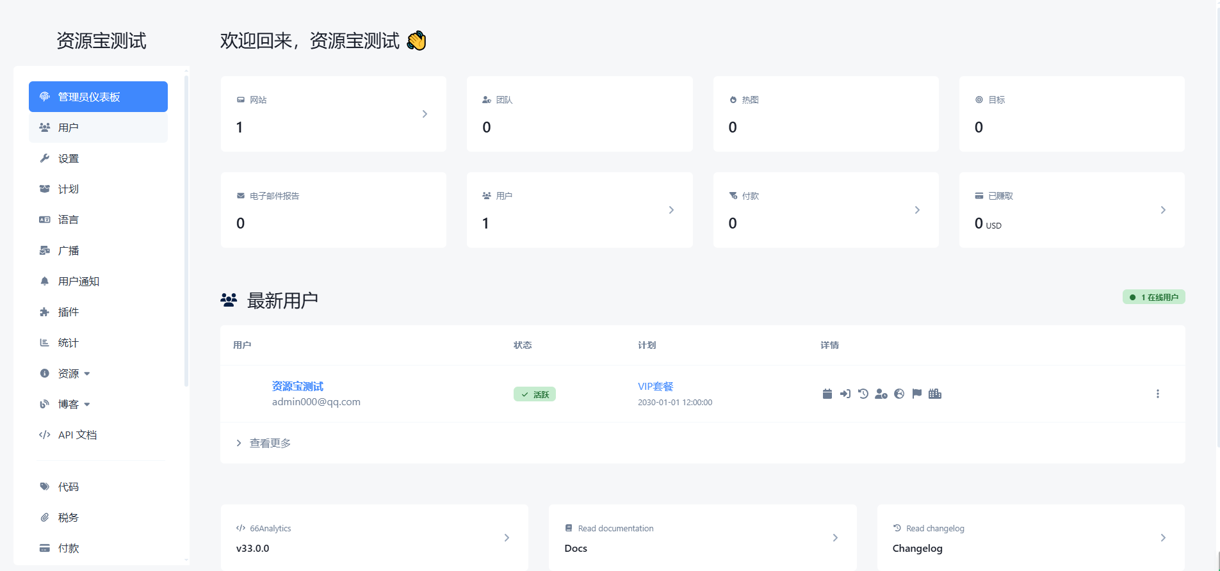The image size is (1220, 571).
Task: Open the 网站 card chevron
Action: pyautogui.click(x=425, y=114)
